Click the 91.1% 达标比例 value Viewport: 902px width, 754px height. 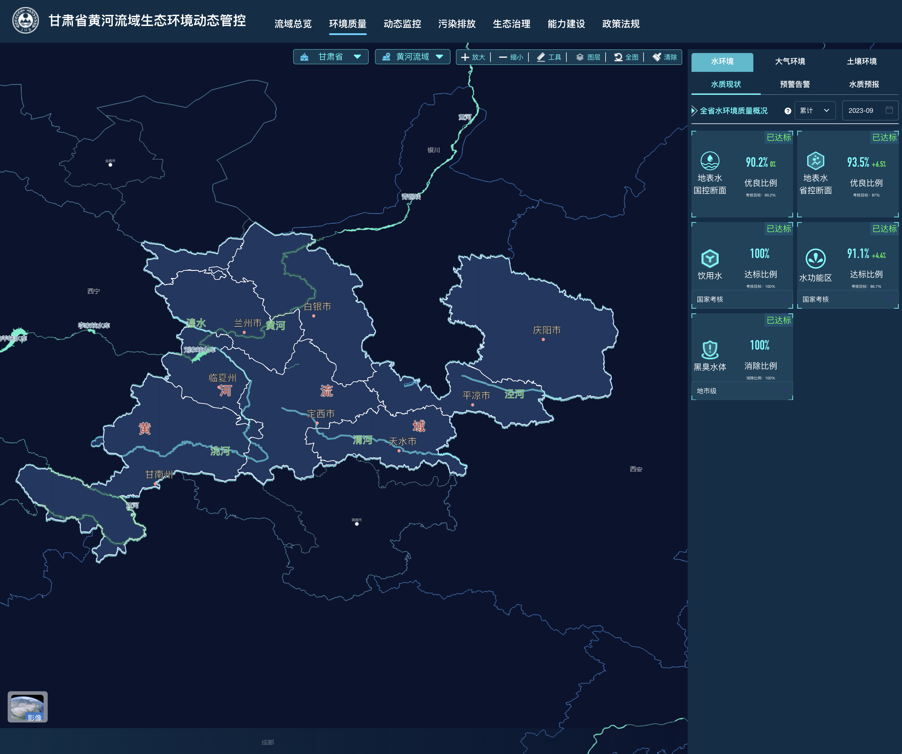point(858,254)
